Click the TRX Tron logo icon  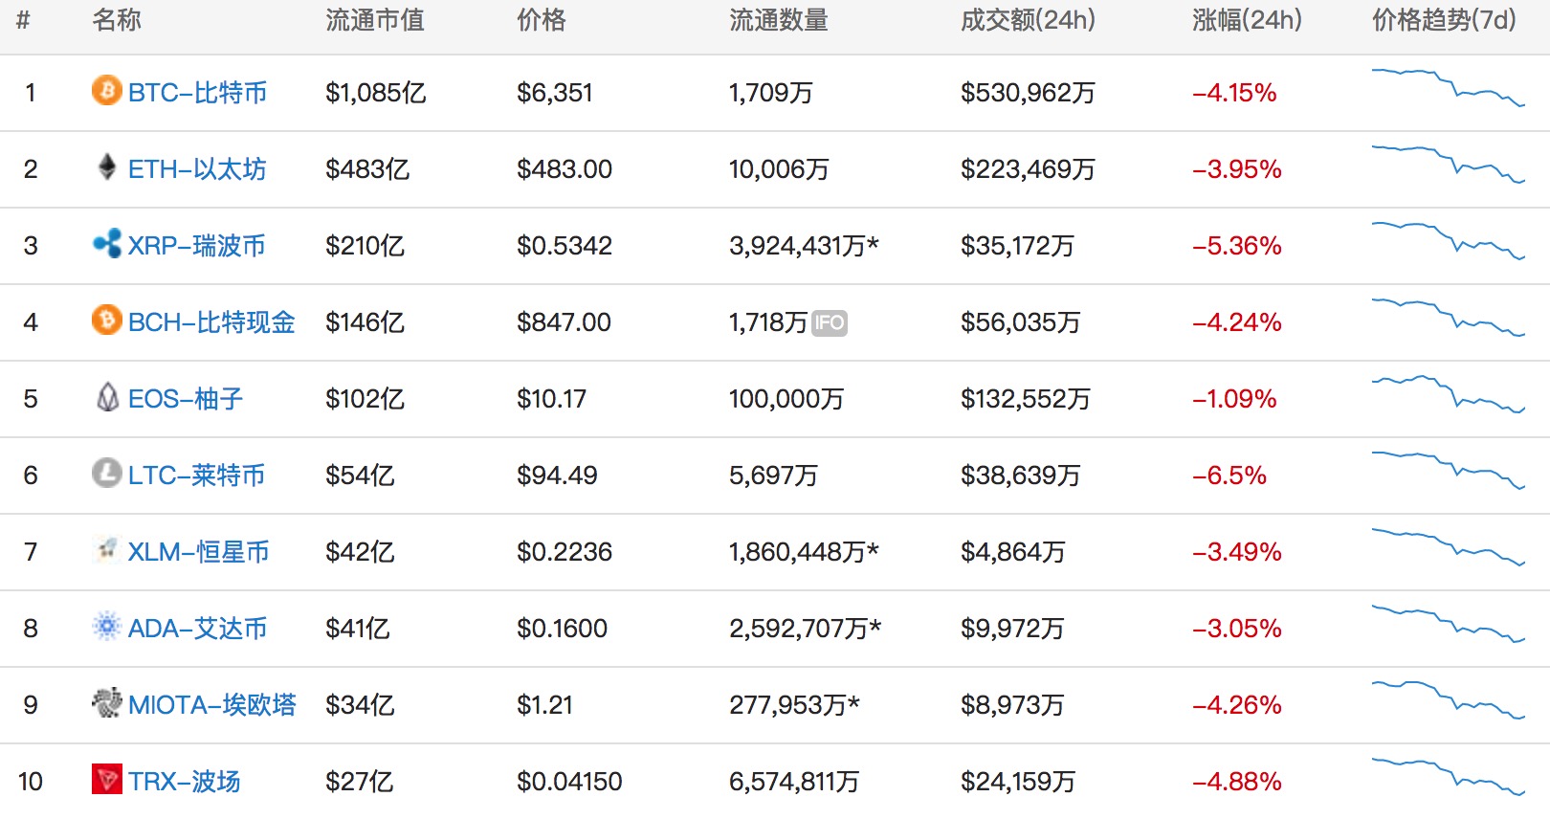107,779
